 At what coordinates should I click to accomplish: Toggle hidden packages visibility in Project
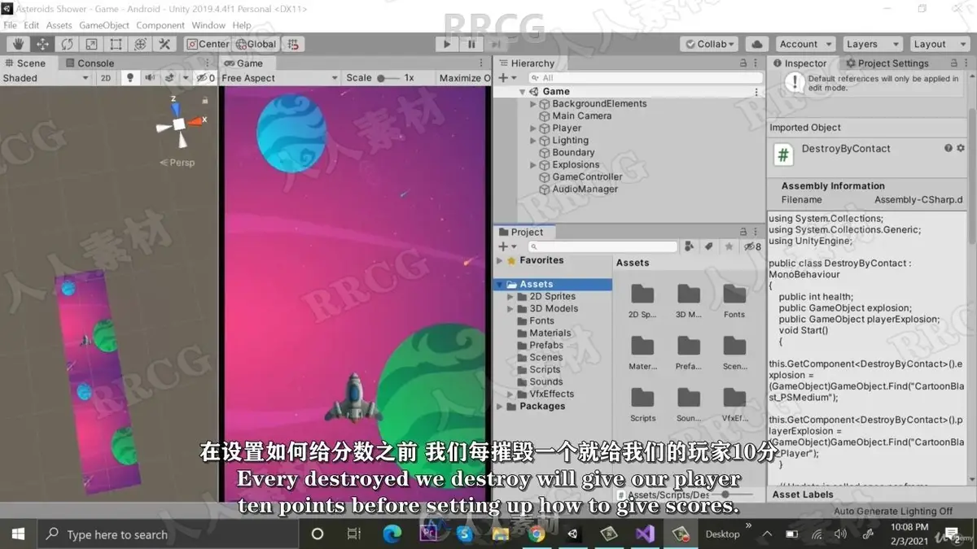pyautogui.click(x=753, y=246)
